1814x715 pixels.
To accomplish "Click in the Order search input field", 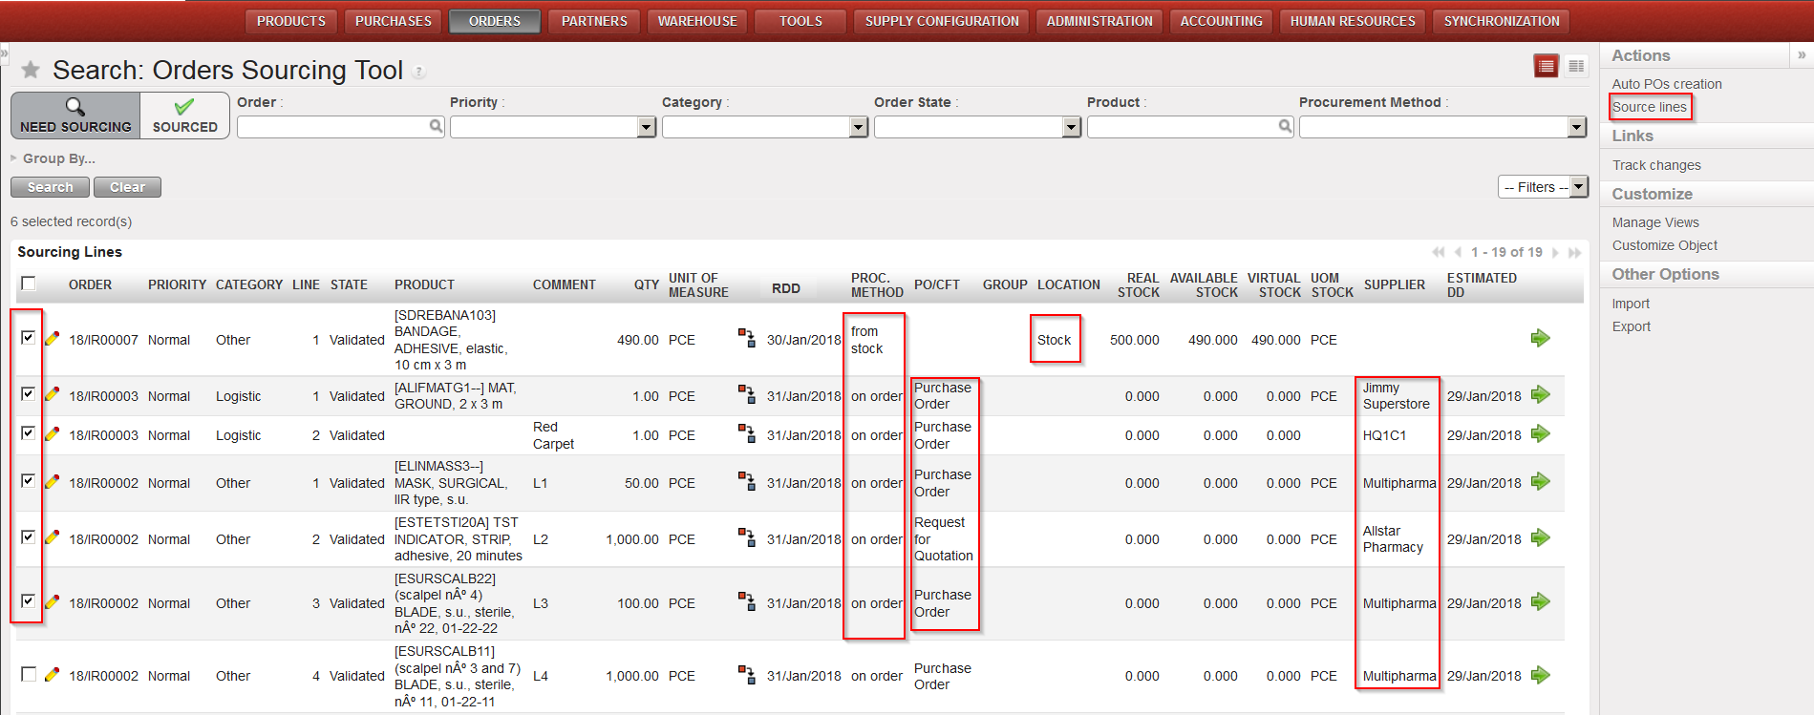I will coord(332,127).
